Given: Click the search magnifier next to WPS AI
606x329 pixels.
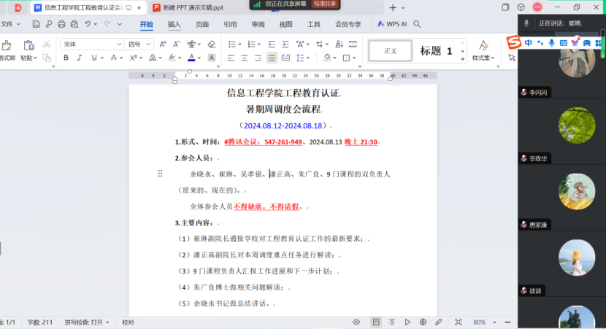Looking at the screenshot, I should coord(417,24).
